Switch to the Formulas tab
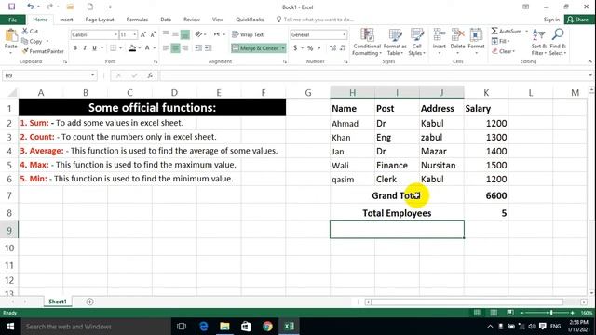Screen dimensions: 596x335 tap(137, 20)
